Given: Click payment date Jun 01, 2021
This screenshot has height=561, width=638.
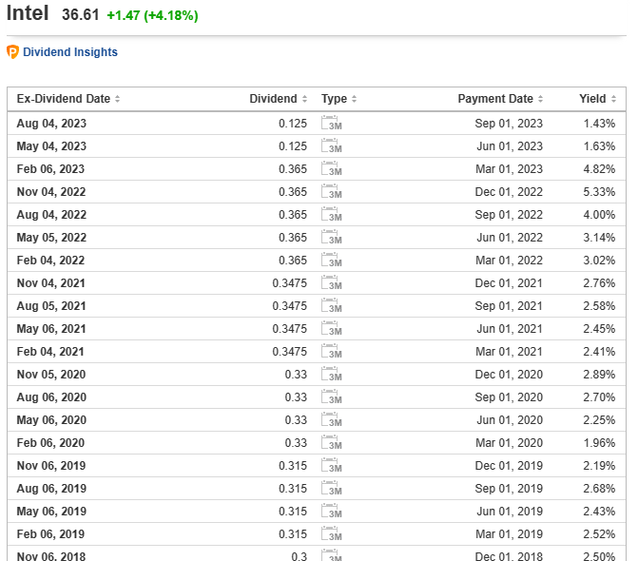Looking at the screenshot, I should tap(510, 328).
